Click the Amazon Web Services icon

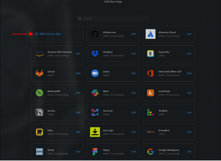click(x=39, y=53)
